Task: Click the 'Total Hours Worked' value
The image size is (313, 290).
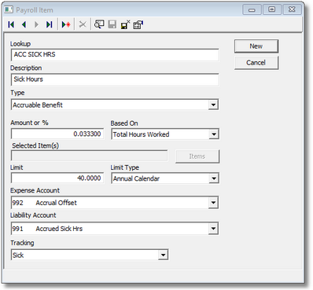Action: [141, 134]
